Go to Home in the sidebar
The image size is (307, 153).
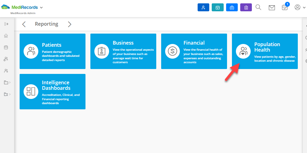[6, 35]
